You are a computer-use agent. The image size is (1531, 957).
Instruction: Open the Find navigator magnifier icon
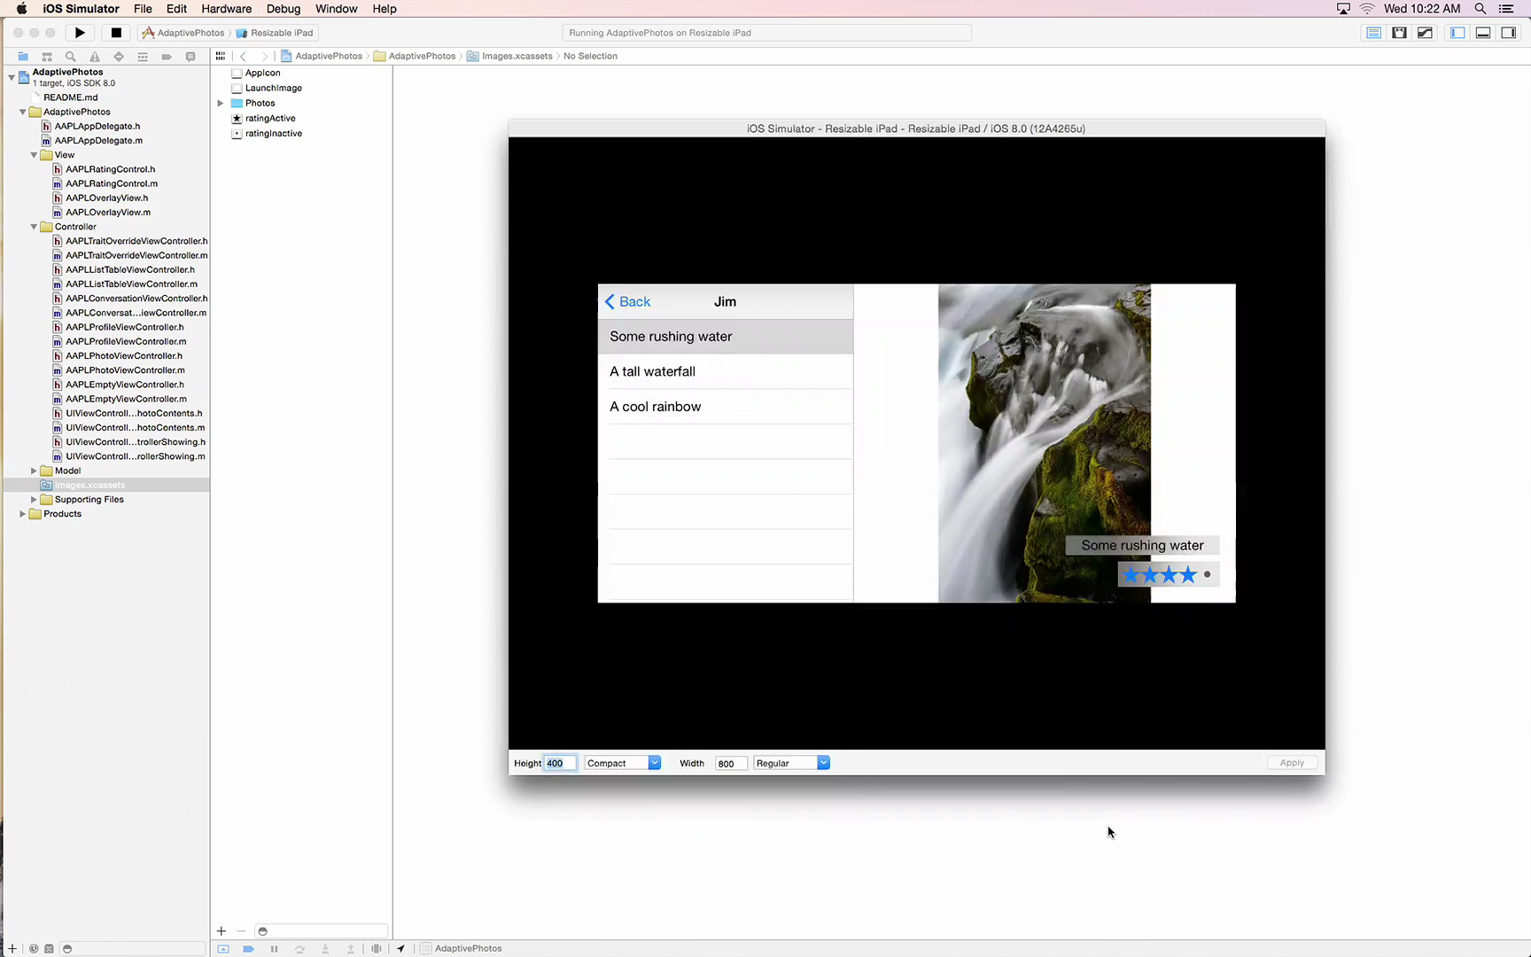pos(71,57)
